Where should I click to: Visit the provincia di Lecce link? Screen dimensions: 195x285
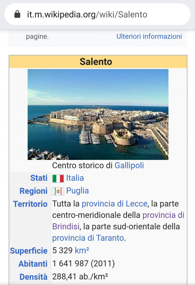pos(115,204)
